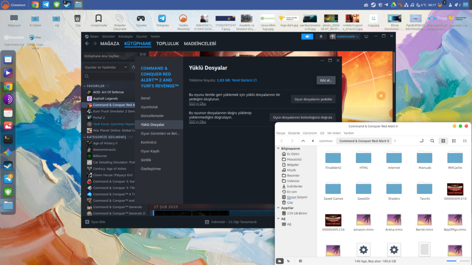Image resolution: width=472 pixels, height=265 pixels.
Task: Click the 'Göz at...' button
Action: pyautogui.click(x=326, y=80)
